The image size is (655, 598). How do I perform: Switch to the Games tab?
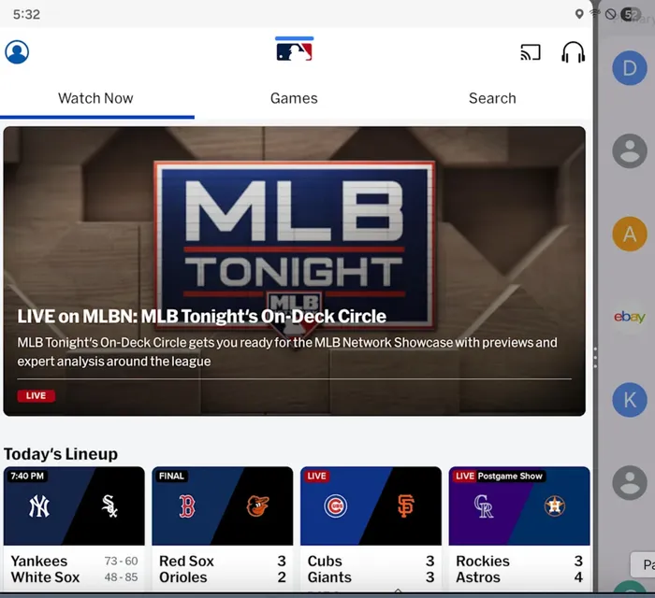click(294, 98)
